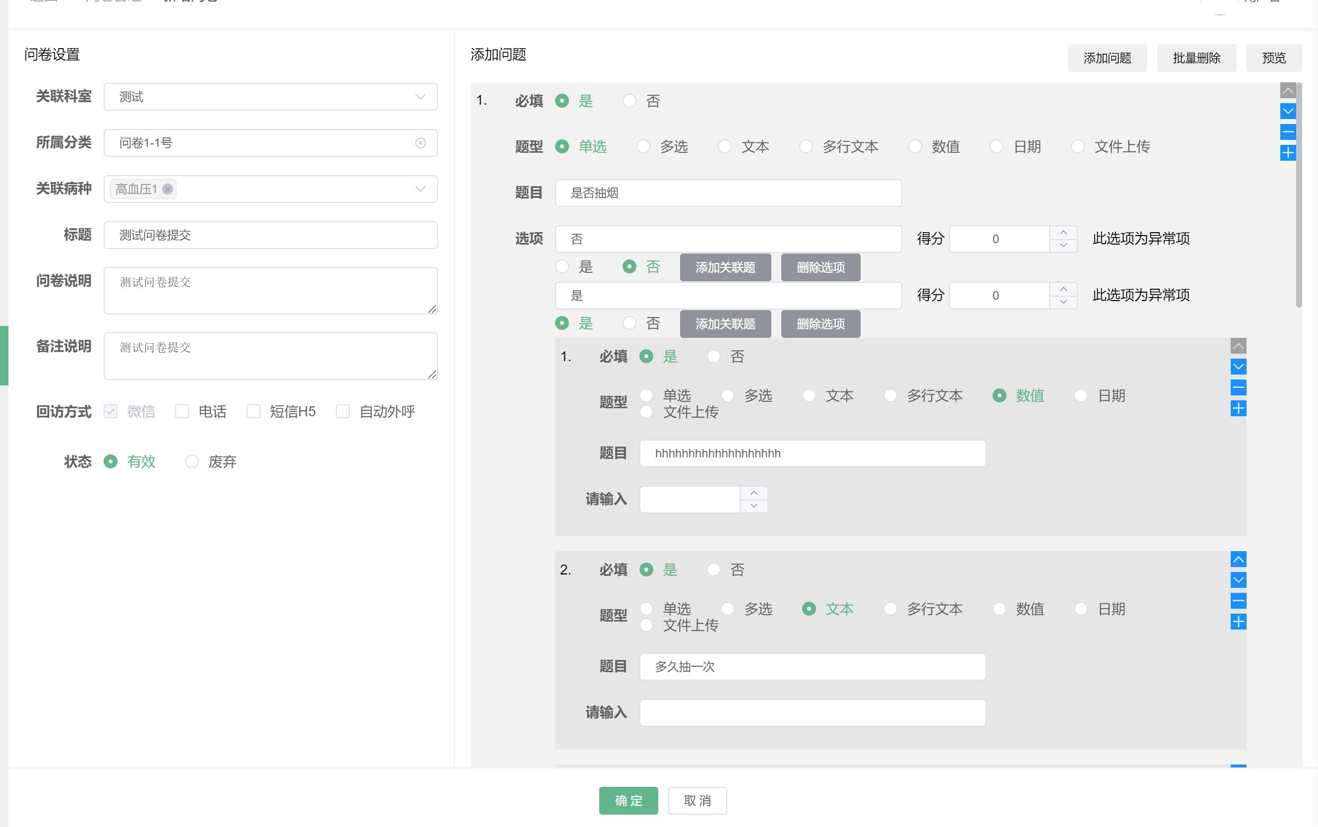Set 状态 to 废弃

[191, 462]
